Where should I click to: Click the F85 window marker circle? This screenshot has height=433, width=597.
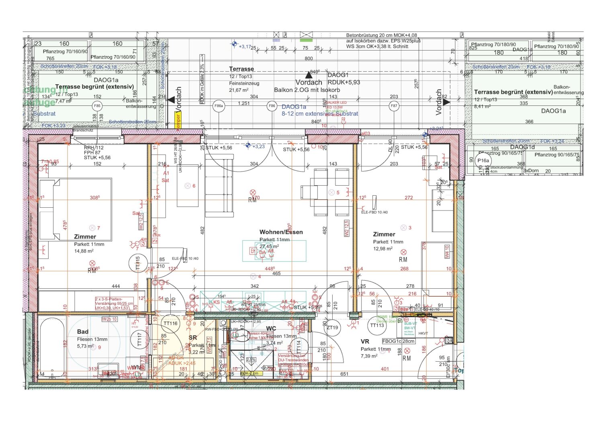(97, 106)
